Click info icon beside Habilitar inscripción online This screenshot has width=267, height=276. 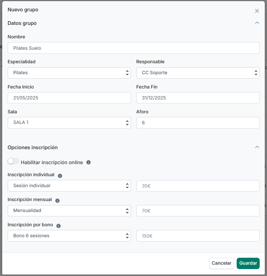point(89,162)
